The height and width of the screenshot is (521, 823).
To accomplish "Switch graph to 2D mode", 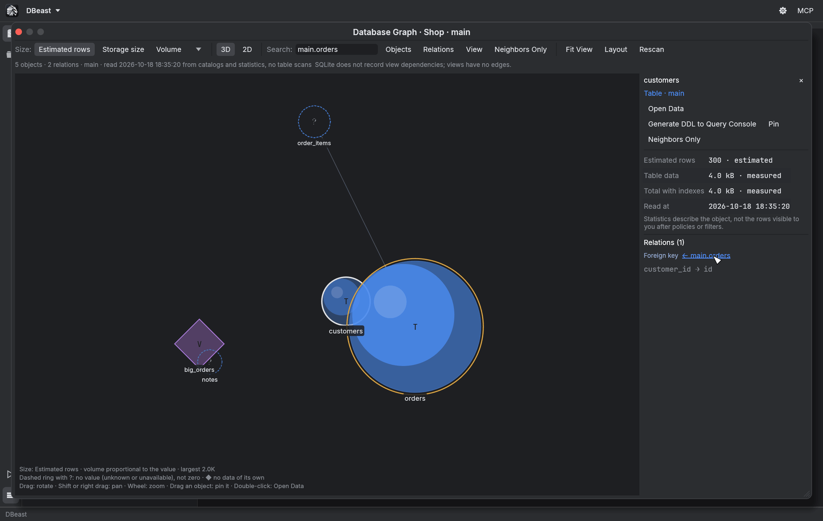I will coord(247,49).
